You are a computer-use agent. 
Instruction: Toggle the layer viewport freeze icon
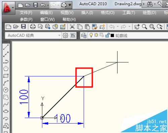[x=101, y=35]
